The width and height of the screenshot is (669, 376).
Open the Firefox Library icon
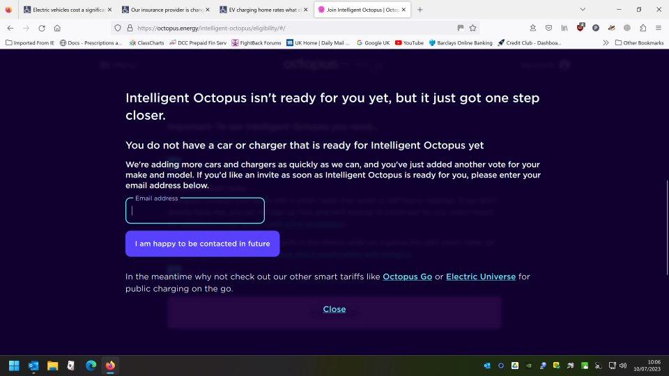[x=564, y=28]
